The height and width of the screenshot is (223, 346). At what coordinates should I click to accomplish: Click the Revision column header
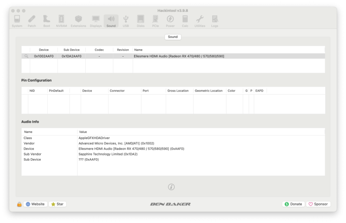point(123,50)
